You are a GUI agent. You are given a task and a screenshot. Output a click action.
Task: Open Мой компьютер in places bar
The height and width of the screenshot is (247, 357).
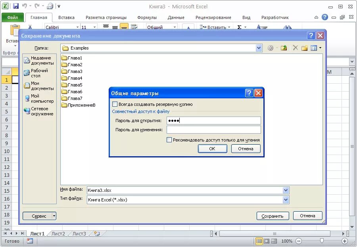coord(39,98)
